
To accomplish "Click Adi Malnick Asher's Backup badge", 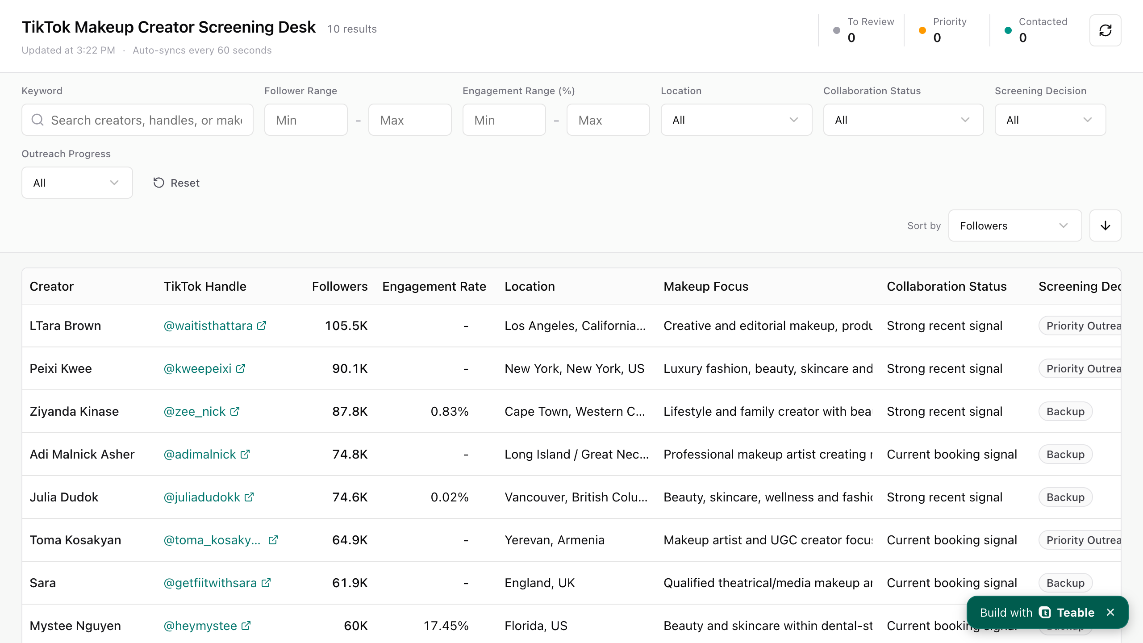I will 1065,454.
